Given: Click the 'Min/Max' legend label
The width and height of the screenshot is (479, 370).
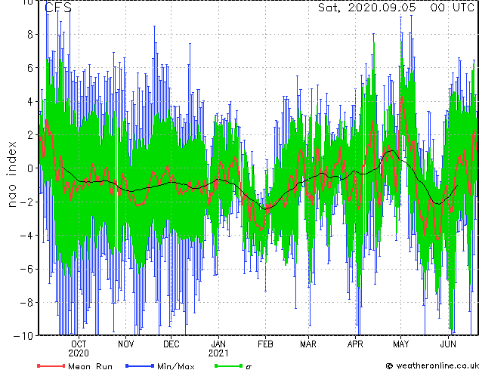Looking at the screenshot, I should coord(175,366).
